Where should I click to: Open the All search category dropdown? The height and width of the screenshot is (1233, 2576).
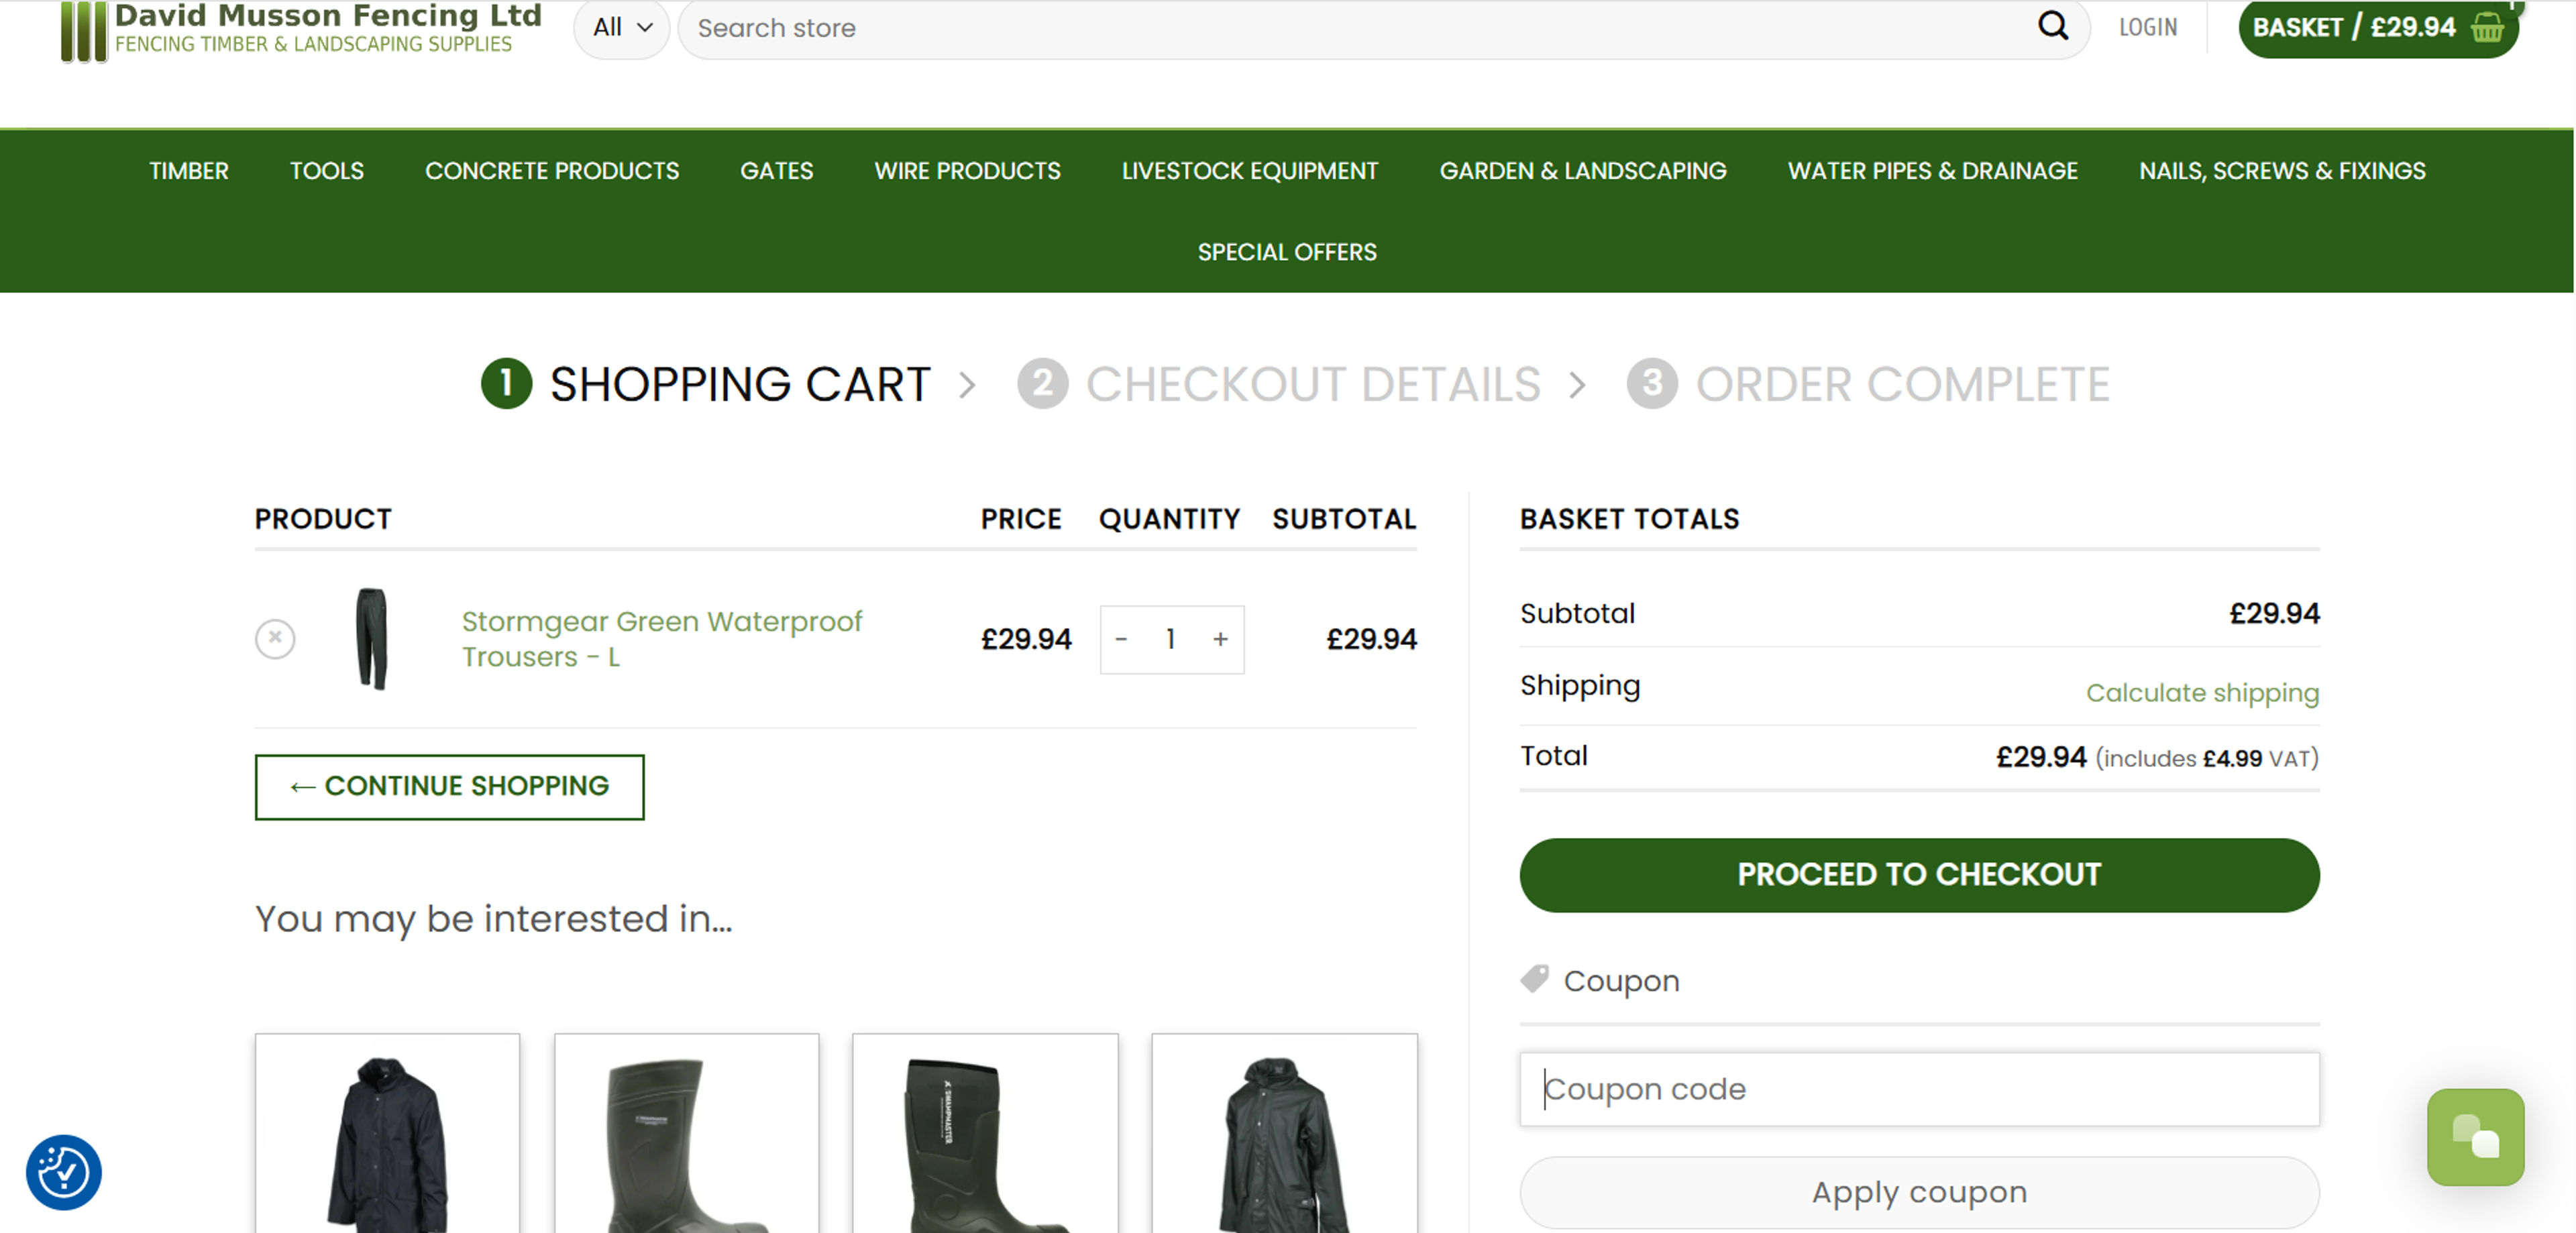click(x=621, y=27)
